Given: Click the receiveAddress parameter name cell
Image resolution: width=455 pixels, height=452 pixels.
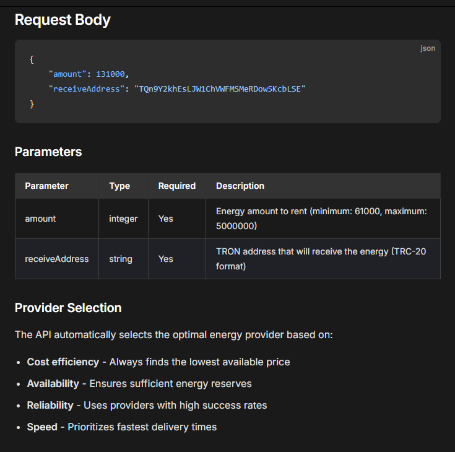Looking at the screenshot, I should [57, 259].
